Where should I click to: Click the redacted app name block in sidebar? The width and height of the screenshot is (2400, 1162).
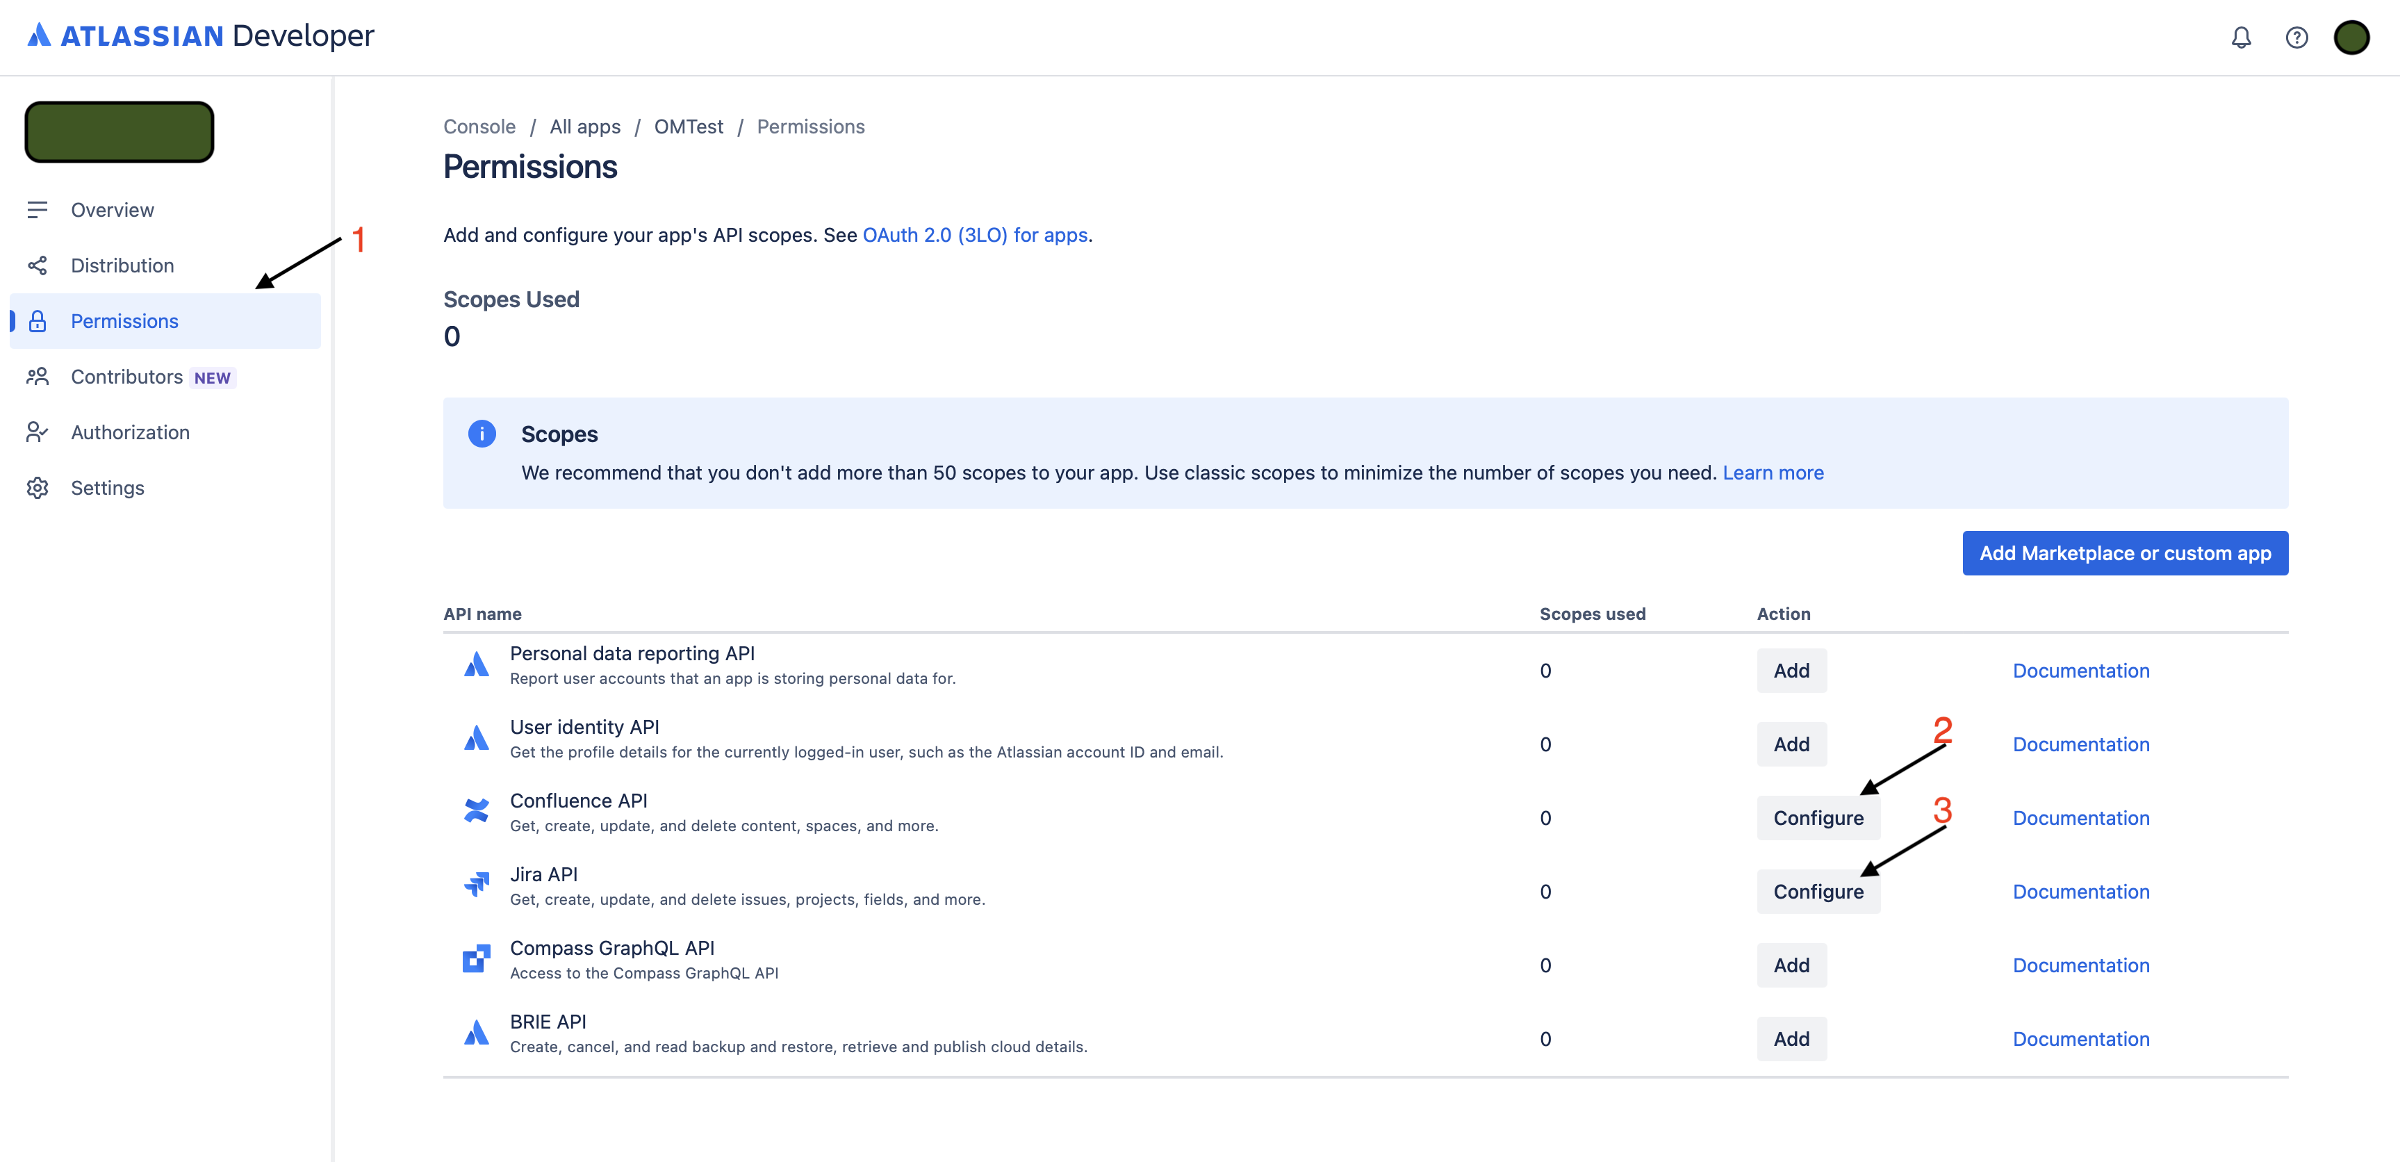pos(120,131)
